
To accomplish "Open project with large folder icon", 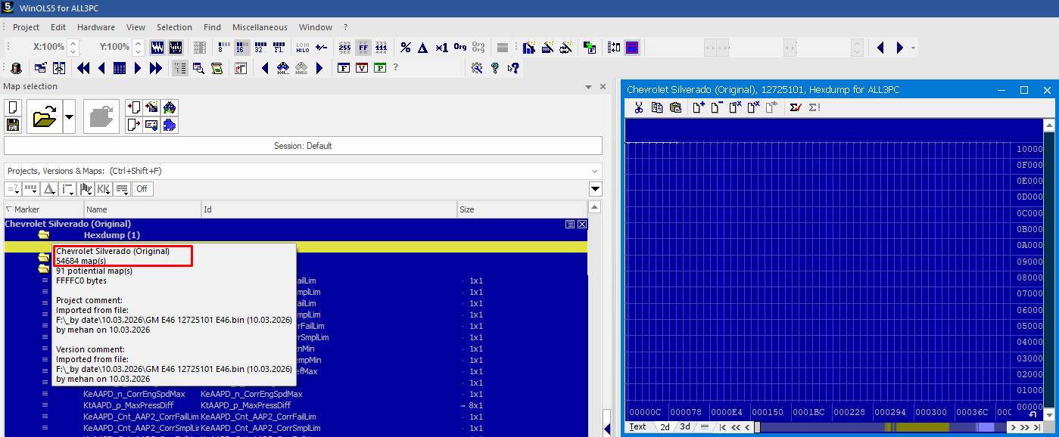I will tap(45, 116).
